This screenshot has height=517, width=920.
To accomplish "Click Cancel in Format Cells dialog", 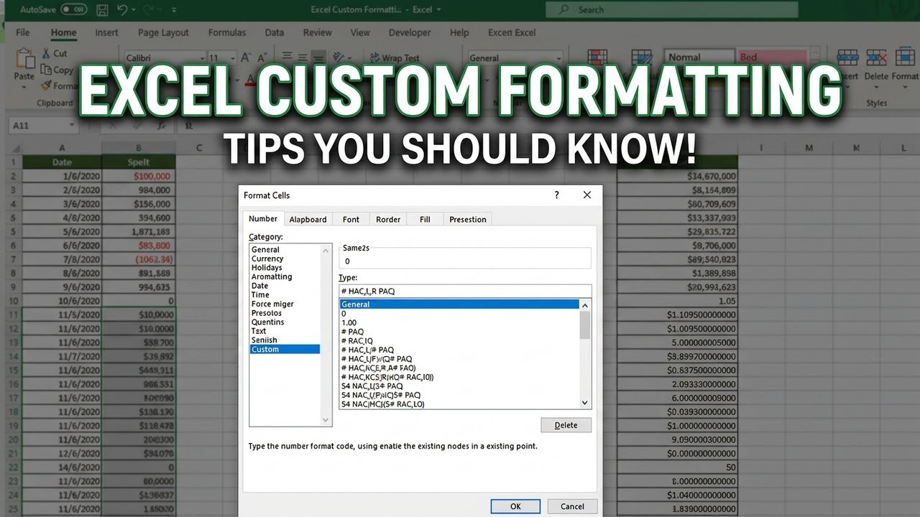I will [572, 506].
